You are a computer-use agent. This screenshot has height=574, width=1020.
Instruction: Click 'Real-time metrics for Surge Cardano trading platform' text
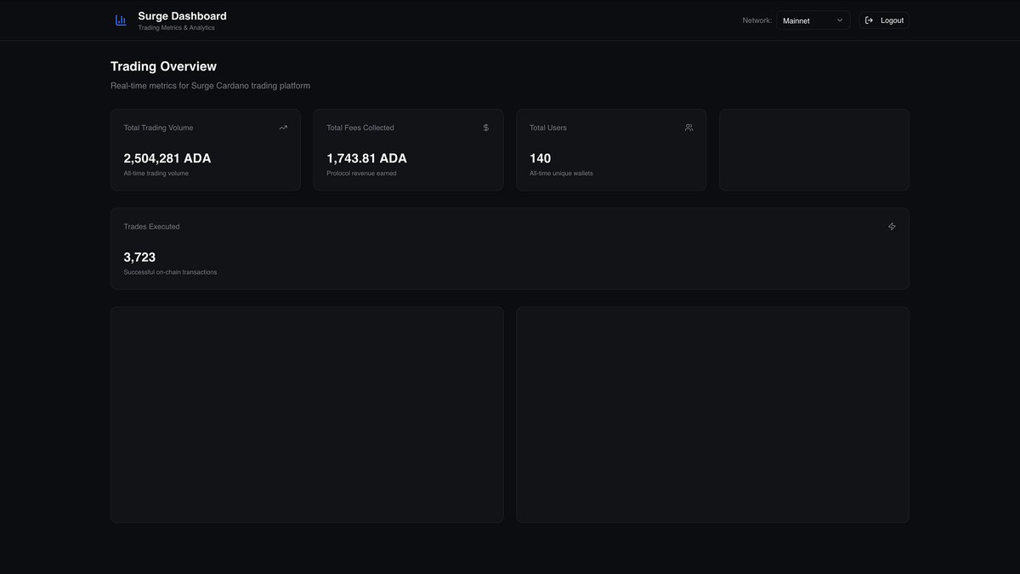(210, 86)
